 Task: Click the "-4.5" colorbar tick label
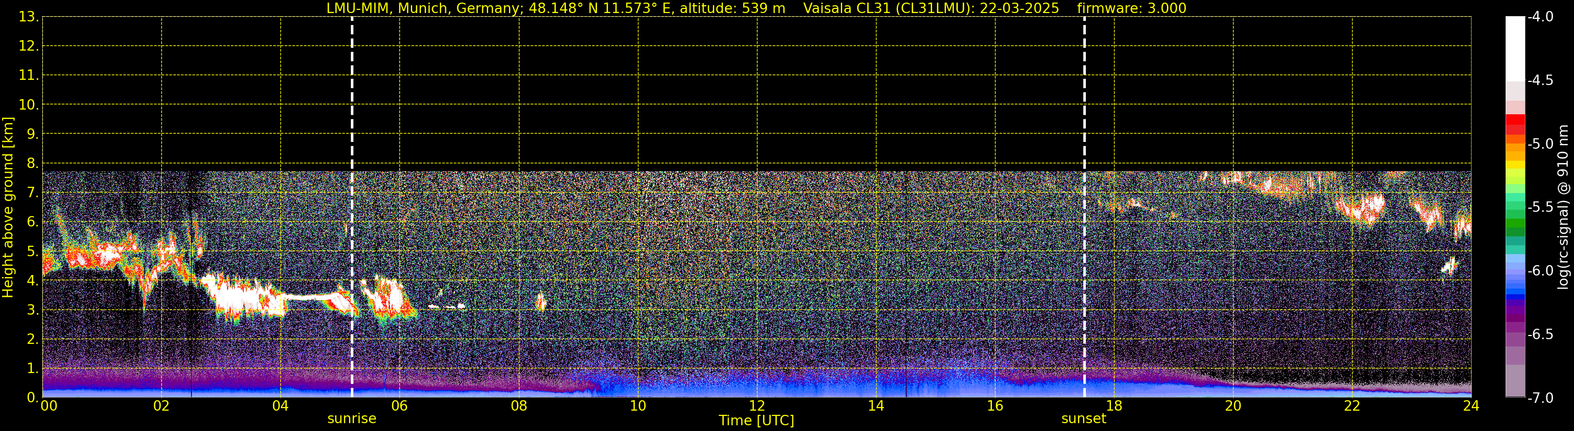point(1541,80)
